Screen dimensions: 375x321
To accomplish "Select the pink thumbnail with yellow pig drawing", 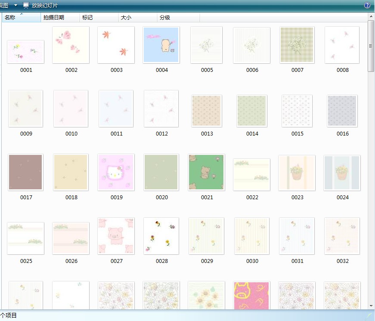I will tap(251, 296).
